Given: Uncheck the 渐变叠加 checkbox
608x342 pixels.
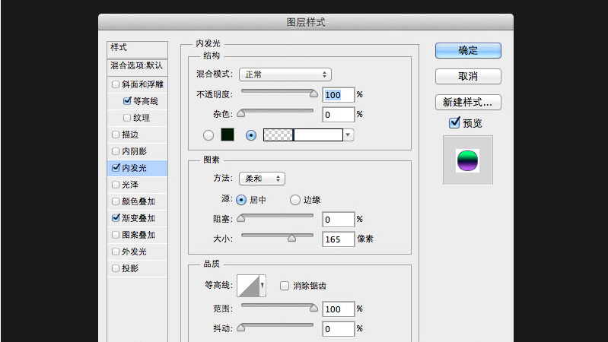Looking at the screenshot, I should tap(116, 217).
